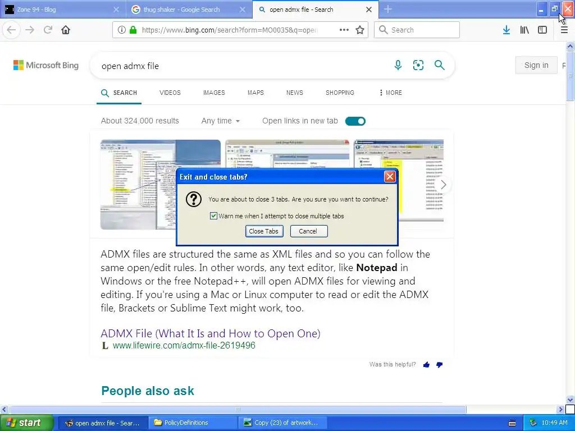Click the green secure padlock icon

tap(133, 30)
